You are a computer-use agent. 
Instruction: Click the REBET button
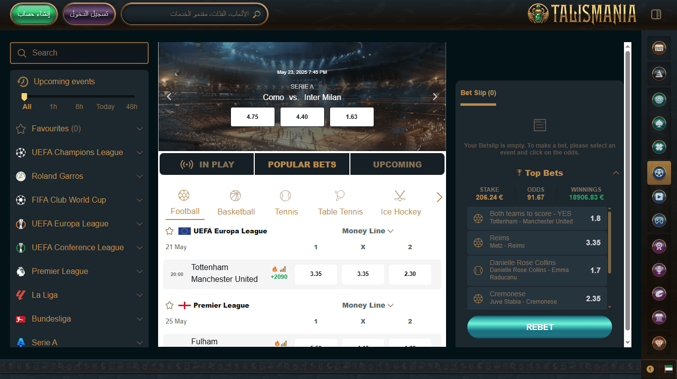click(x=540, y=327)
